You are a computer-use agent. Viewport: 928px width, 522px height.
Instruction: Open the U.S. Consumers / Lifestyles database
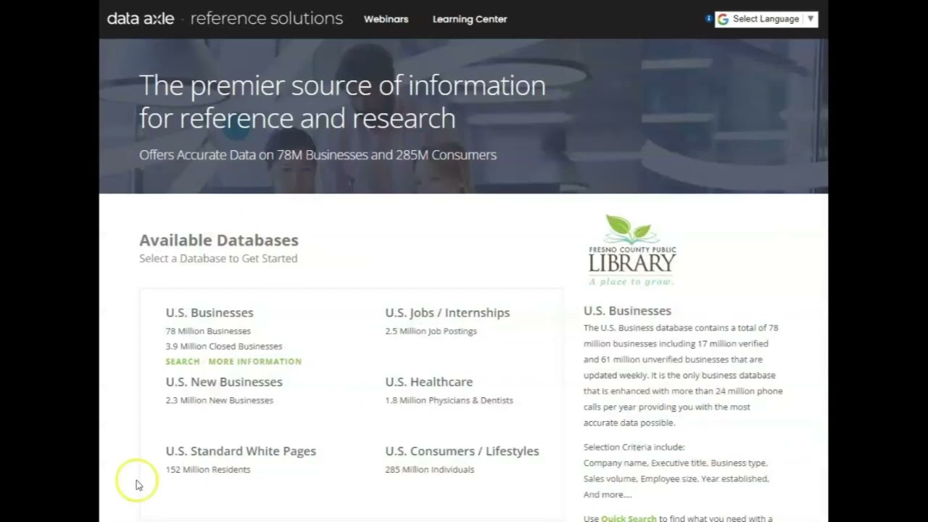pyautogui.click(x=462, y=451)
